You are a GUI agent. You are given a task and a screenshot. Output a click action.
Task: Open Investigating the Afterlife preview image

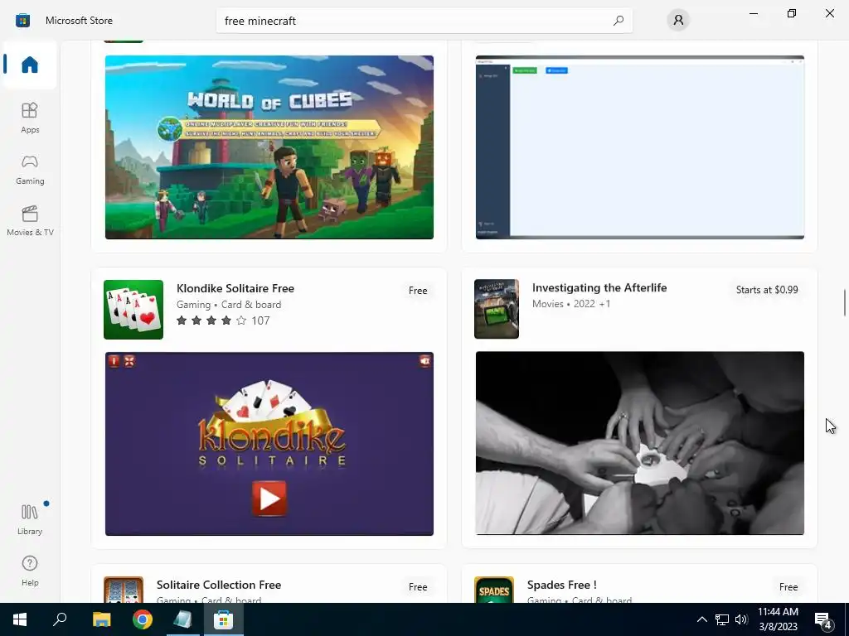point(639,443)
